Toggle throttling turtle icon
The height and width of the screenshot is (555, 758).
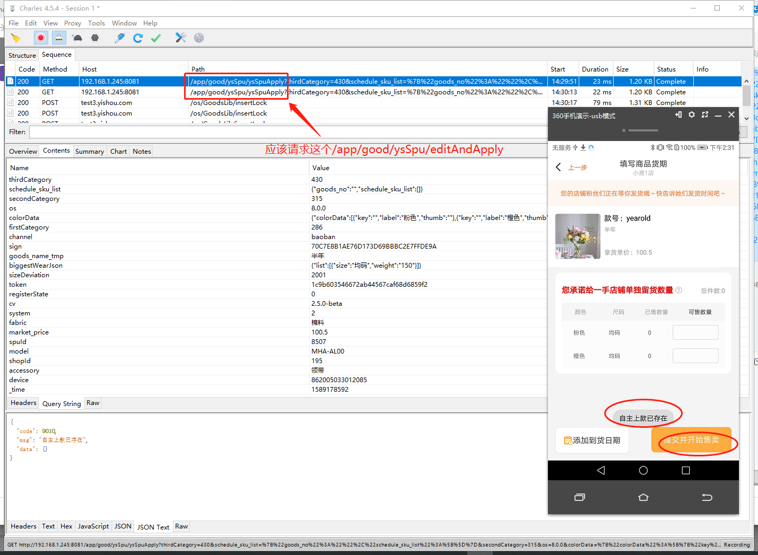tap(77, 38)
